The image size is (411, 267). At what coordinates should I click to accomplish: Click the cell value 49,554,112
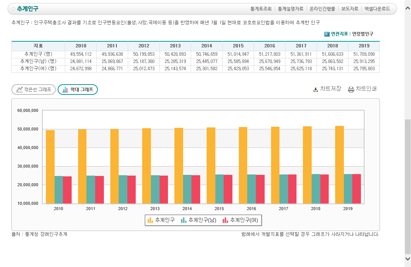[81, 54]
